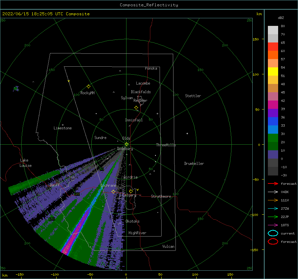Click the Banff label

pos(55,185)
